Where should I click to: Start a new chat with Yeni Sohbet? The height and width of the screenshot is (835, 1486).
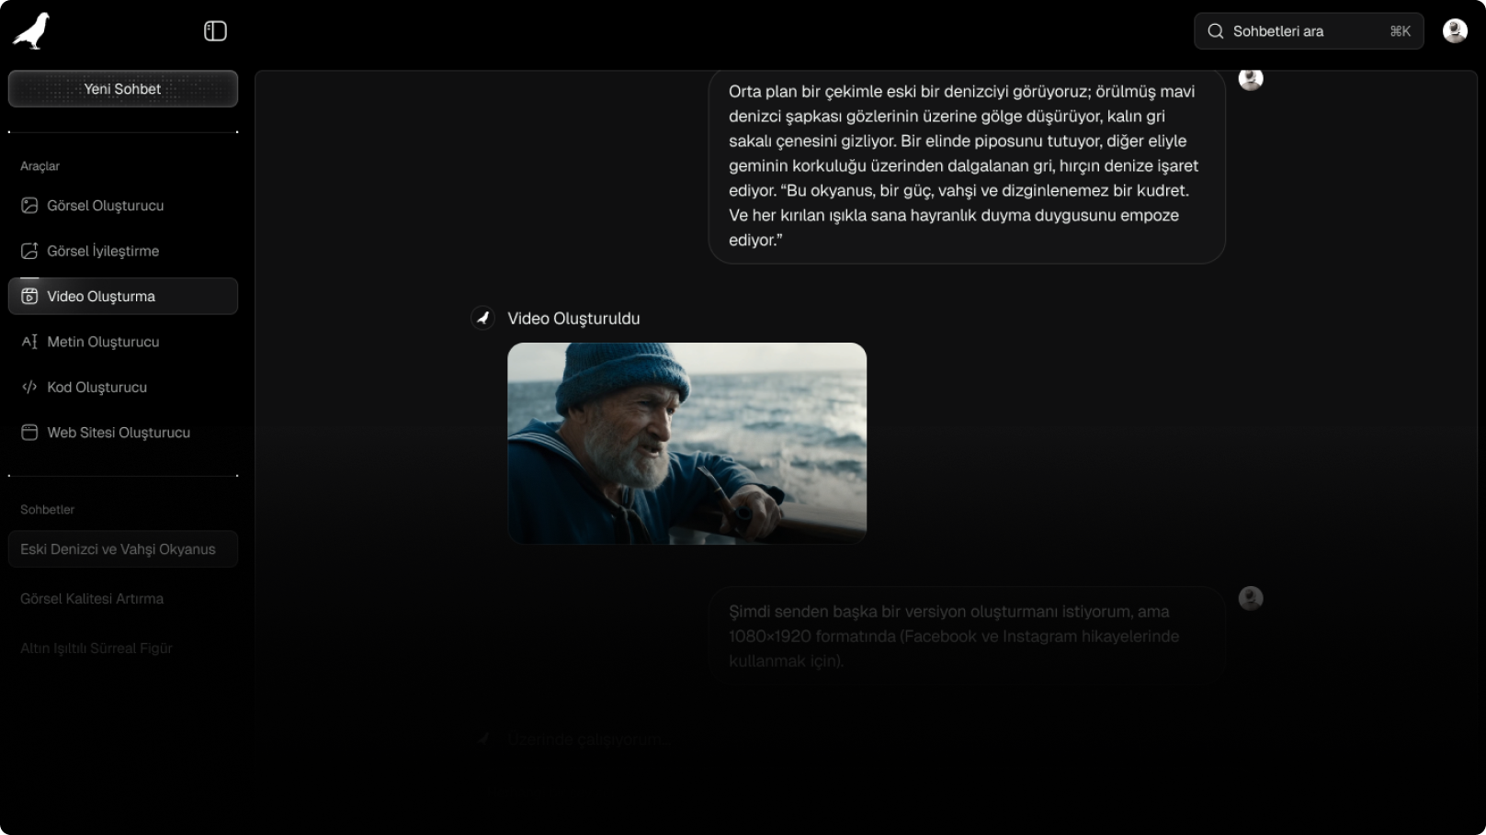123,89
